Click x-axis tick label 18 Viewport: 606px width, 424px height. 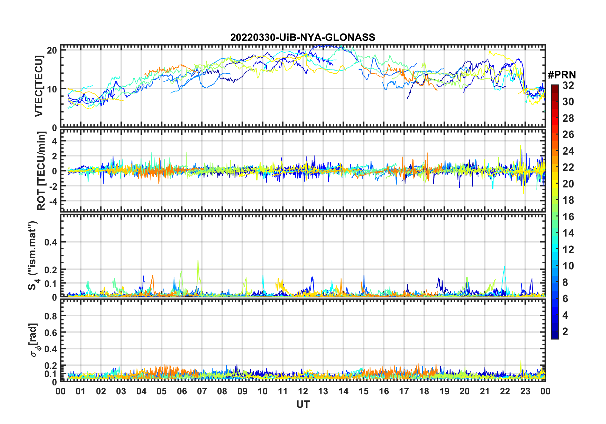pos(424,391)
